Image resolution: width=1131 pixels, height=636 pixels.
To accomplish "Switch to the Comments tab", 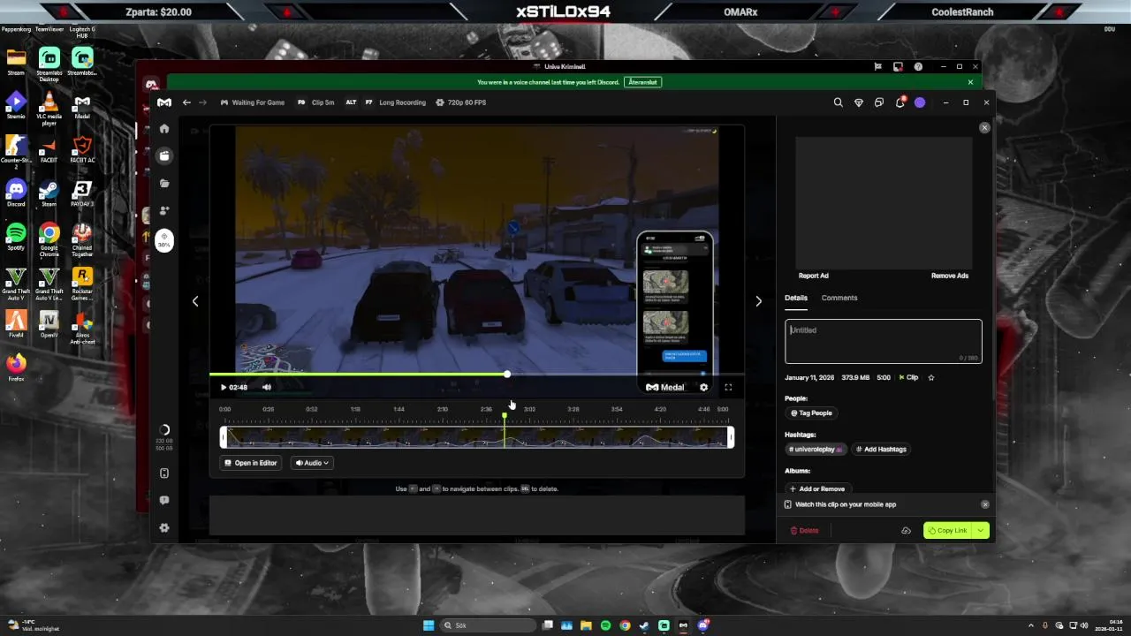I will coord(839,298).
